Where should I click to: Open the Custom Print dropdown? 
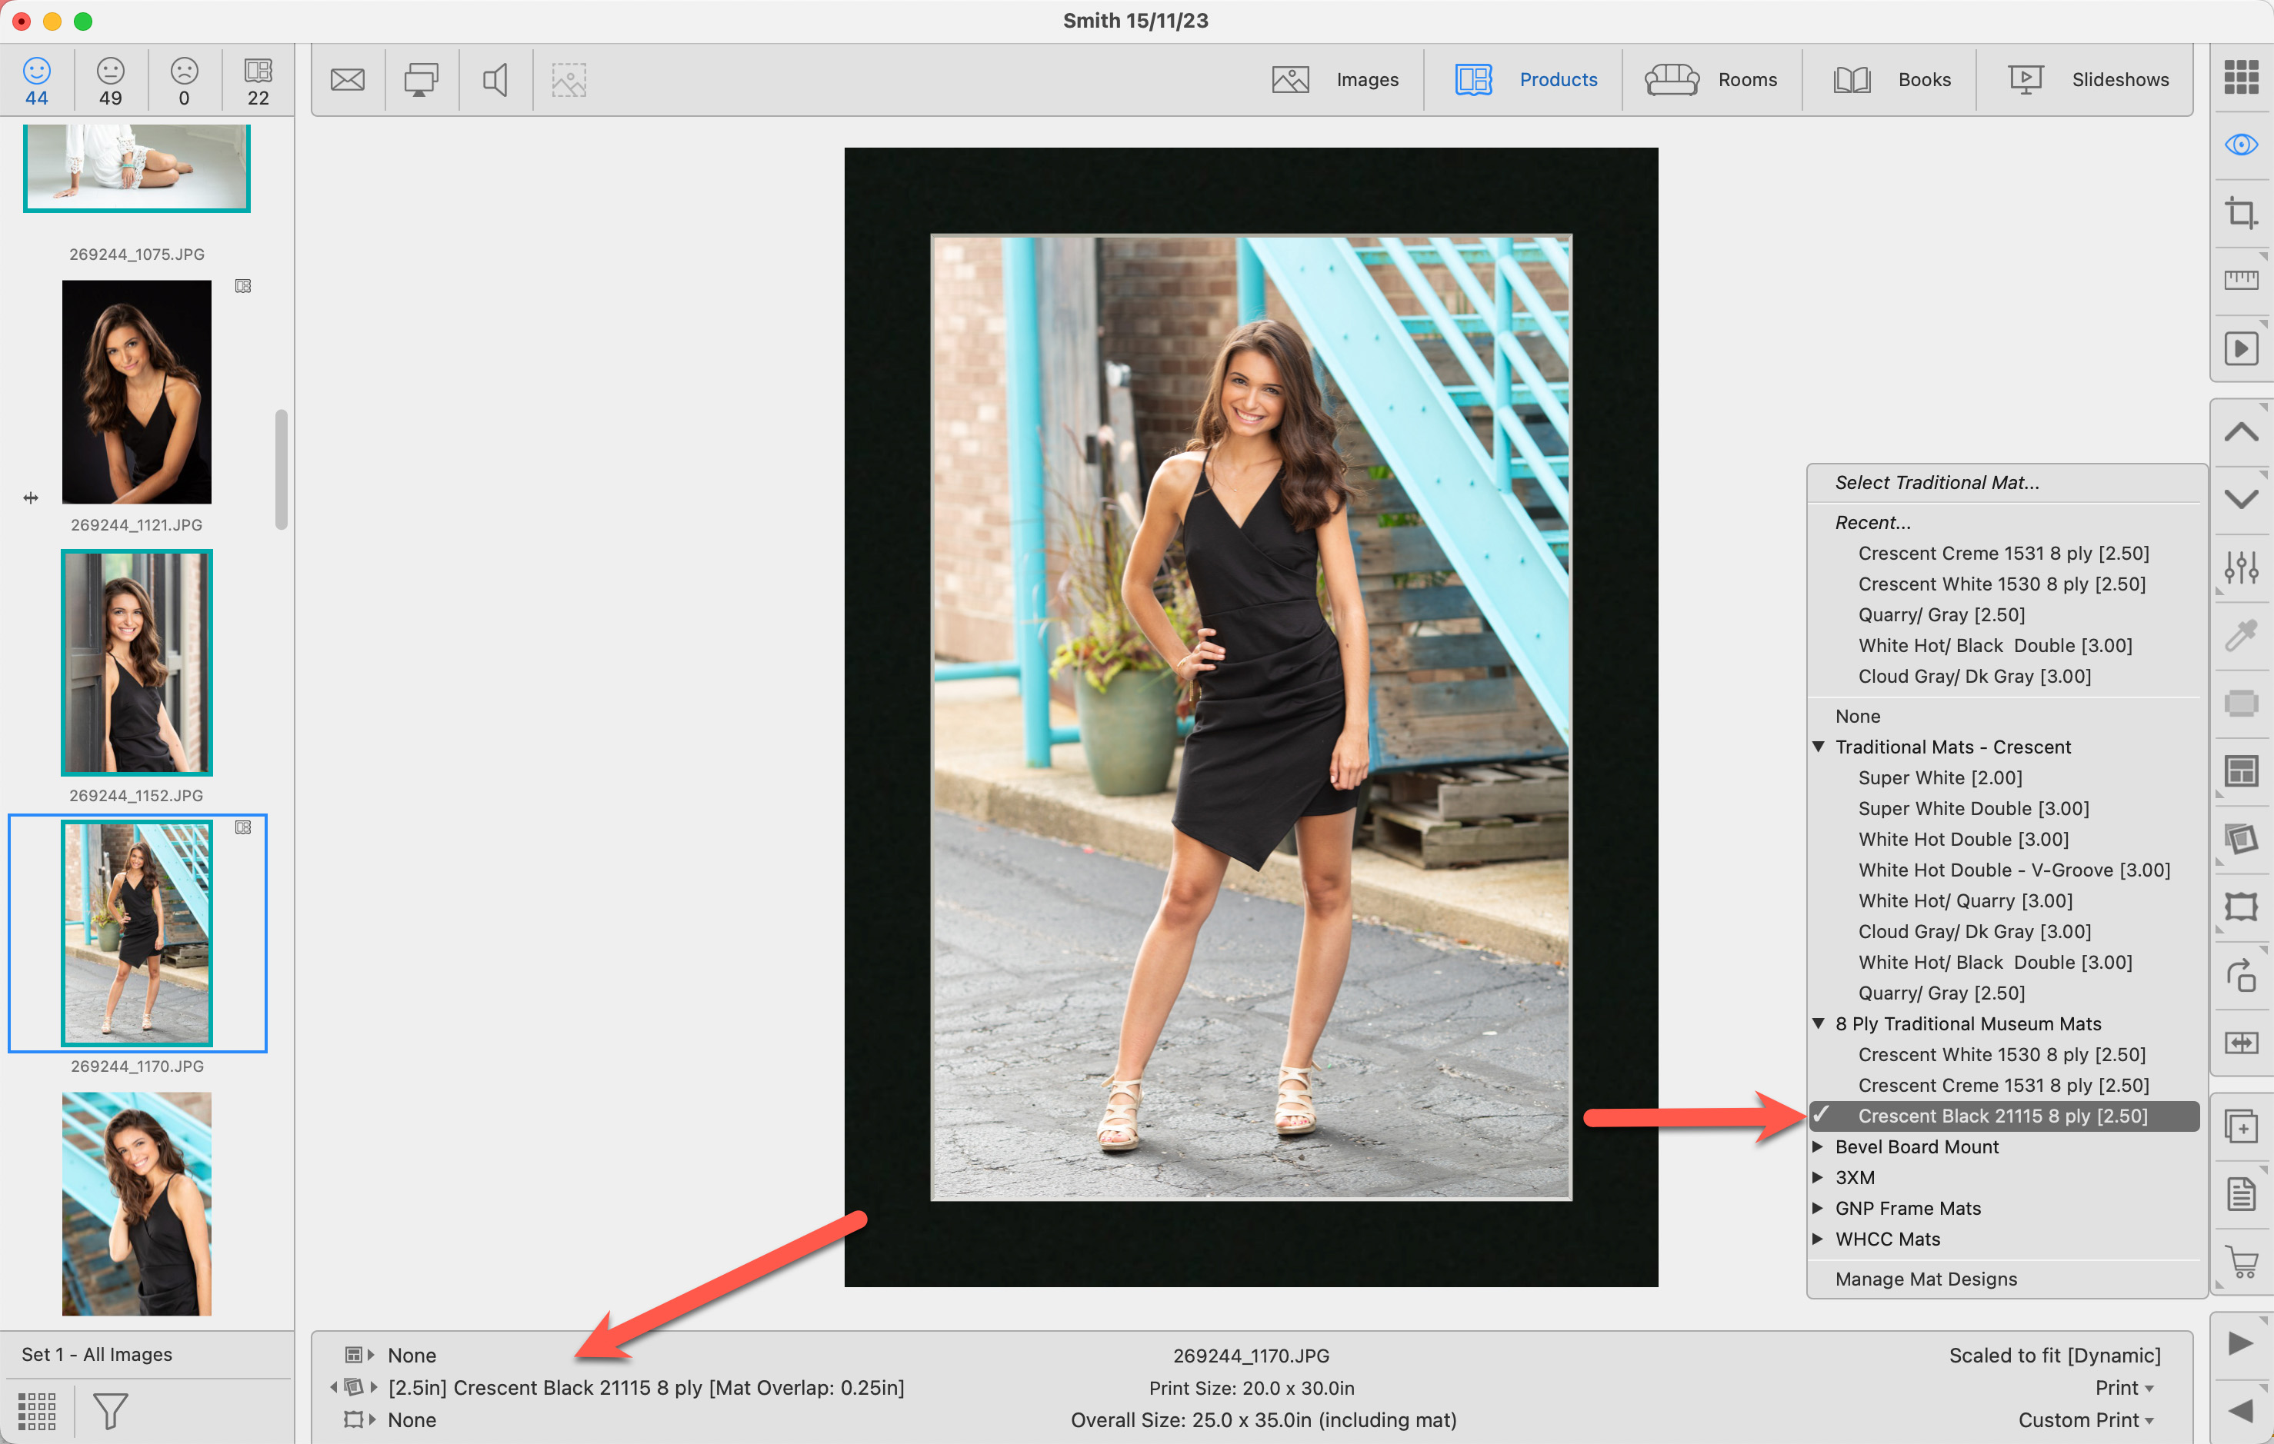2086,1419
